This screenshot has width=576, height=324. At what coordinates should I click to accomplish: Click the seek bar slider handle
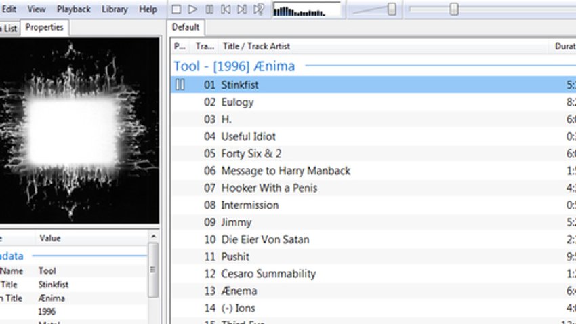(x=454, y=9)
